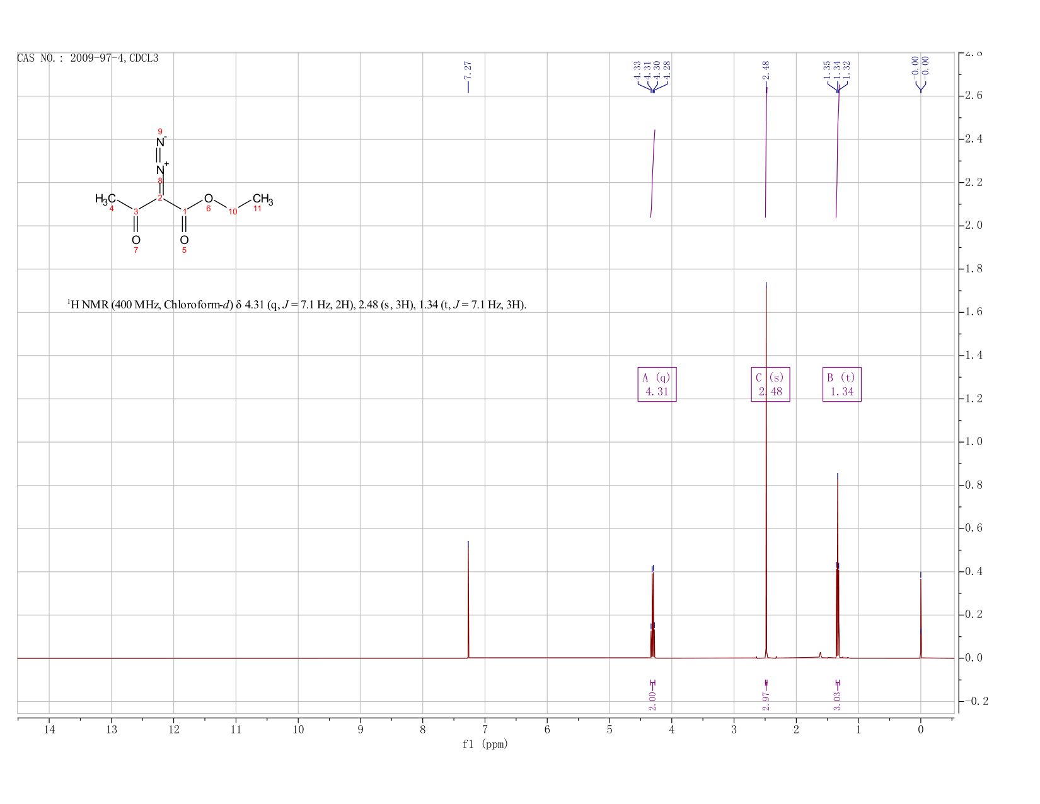
Task: Click the integral value 3.03 below baseline
Action: (838, 701)
